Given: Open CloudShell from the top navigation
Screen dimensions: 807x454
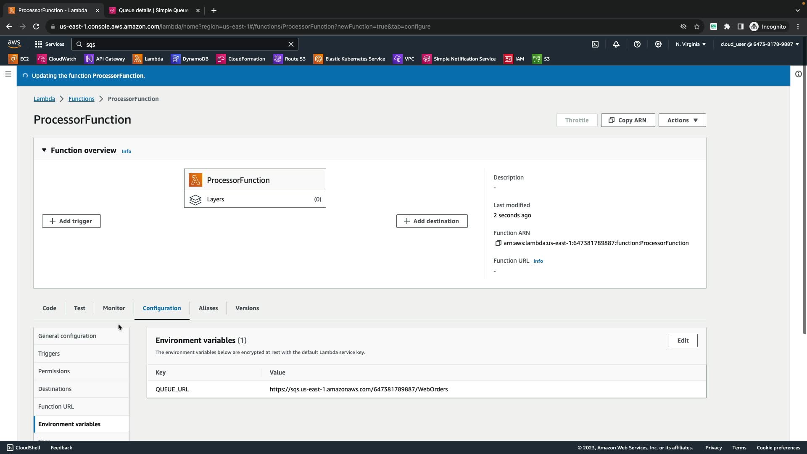Looking at the screenshot, I should pyautogui.click(x=595, y=44).
